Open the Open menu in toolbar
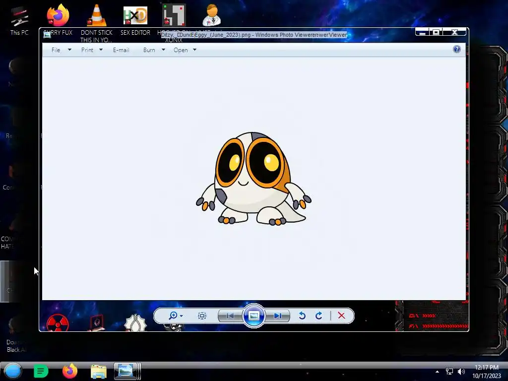The height and width of the screenshot is (381, 508). (181, 50)
